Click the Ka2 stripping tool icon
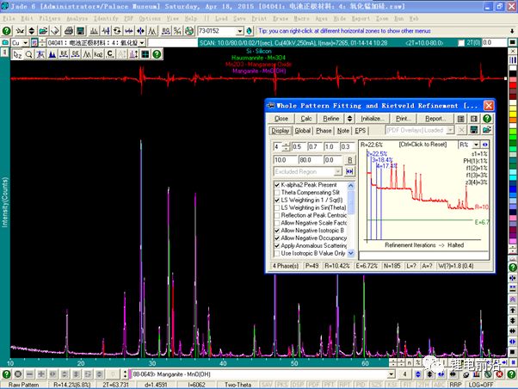Screen dimensions: 518x389 click(x=98, y=54)
